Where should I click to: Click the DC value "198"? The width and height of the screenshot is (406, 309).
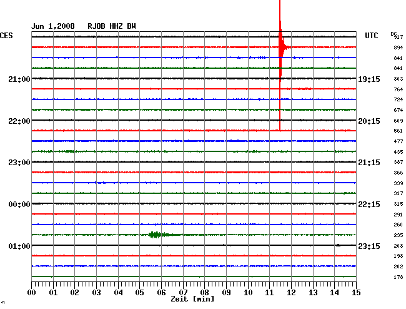point(399,256)
